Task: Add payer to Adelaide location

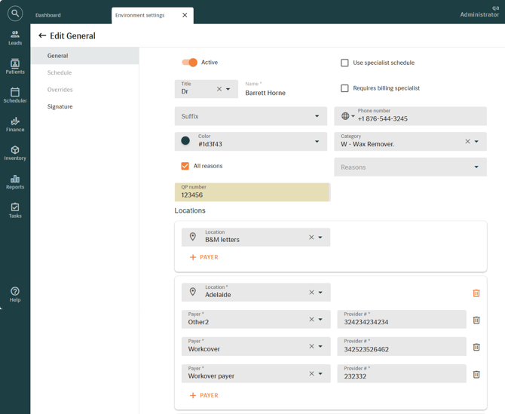Action: tap(204, 395)
